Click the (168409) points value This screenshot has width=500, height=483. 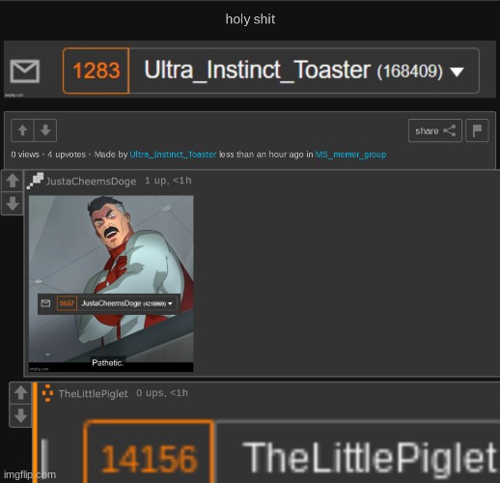coord(410,71)
